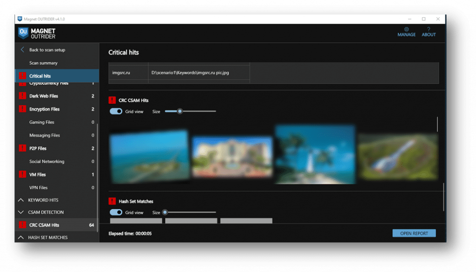Open fourth blurred aerial thumbnail

point(398,157)
